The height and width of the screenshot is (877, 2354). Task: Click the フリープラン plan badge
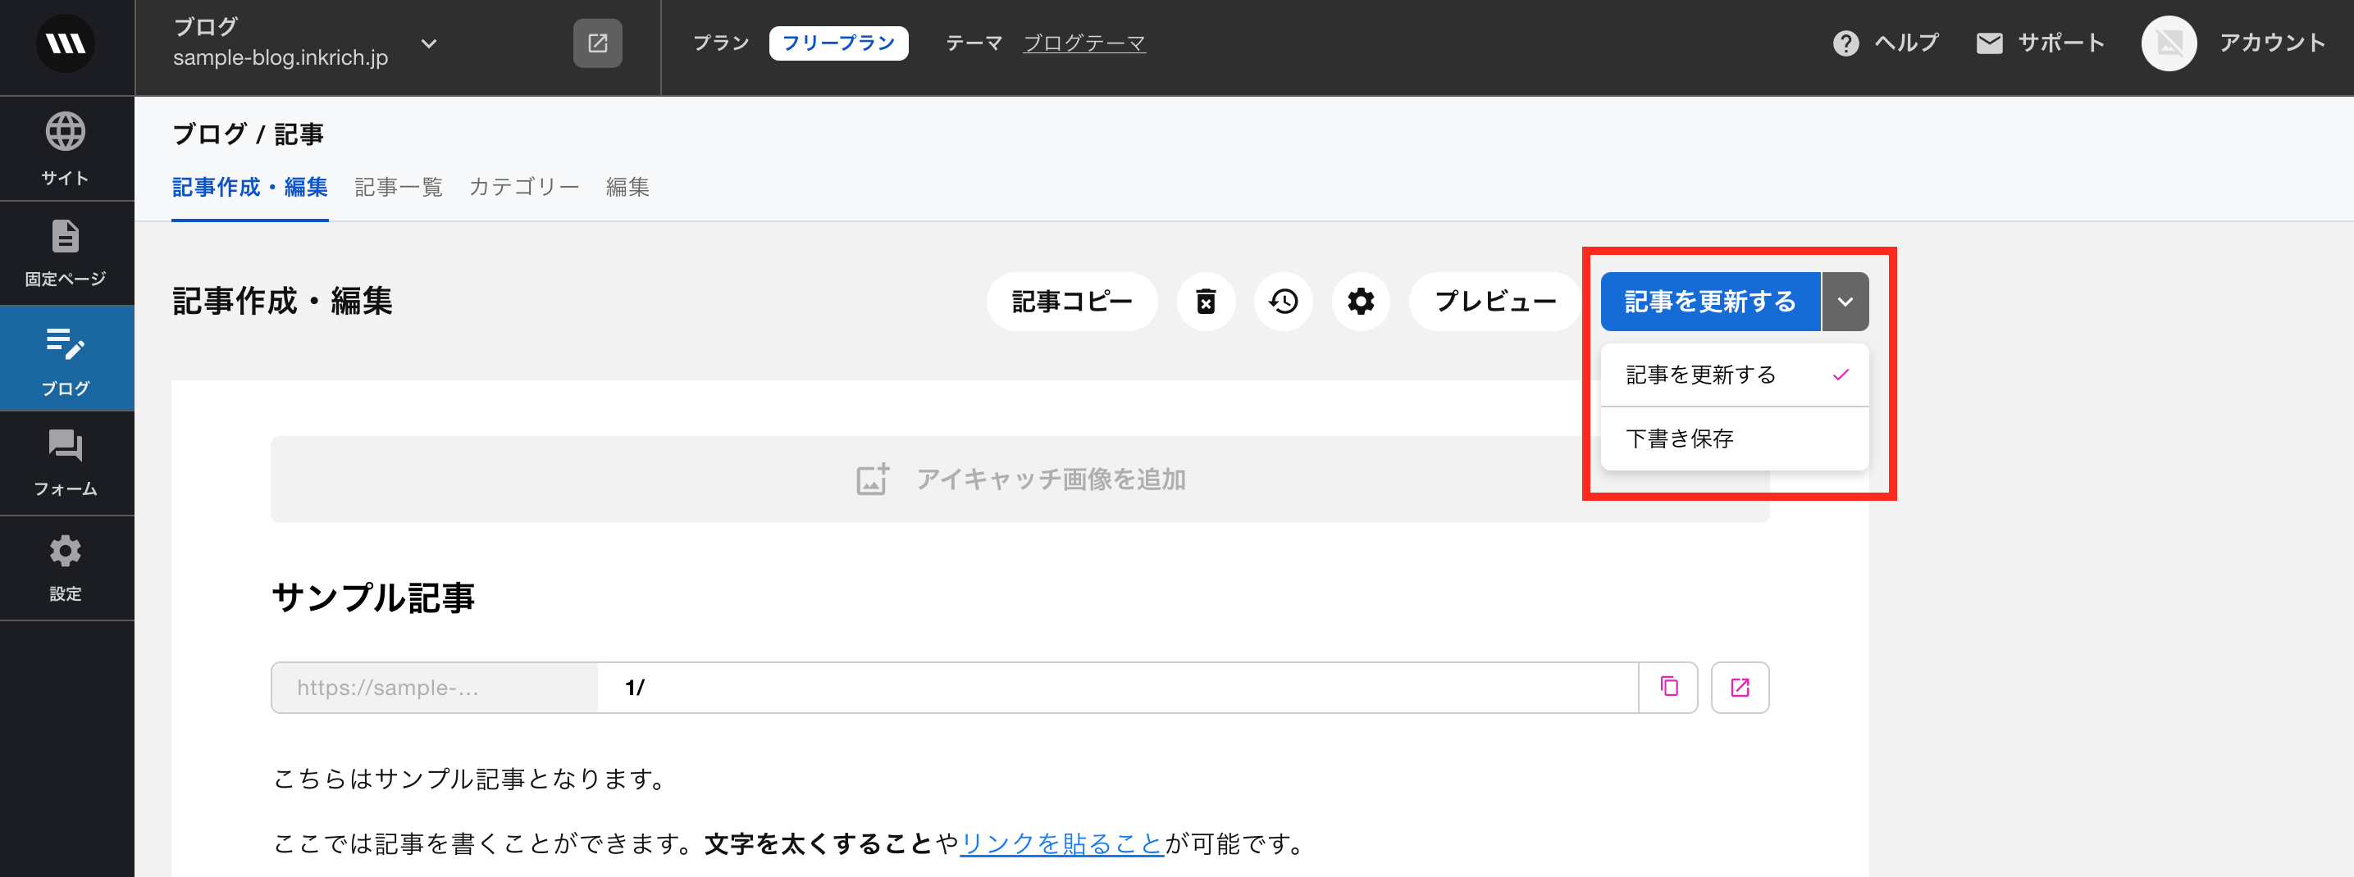(x=838, y=43)
